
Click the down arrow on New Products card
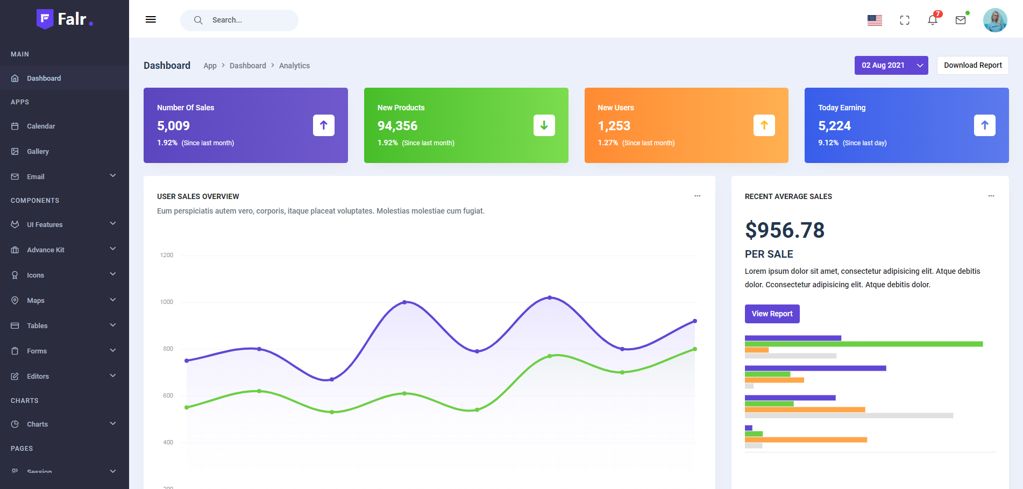coord(544,125)
